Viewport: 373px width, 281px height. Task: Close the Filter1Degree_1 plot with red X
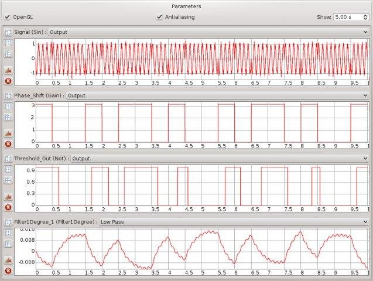[x=8, y=270]
